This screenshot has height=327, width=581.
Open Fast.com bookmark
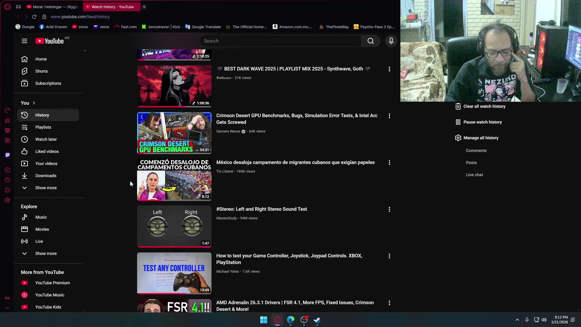(x=126, y=27)
